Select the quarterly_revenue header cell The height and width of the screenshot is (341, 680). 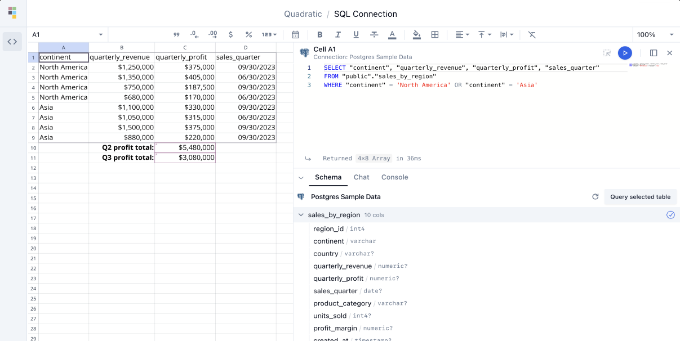[122, 57]
